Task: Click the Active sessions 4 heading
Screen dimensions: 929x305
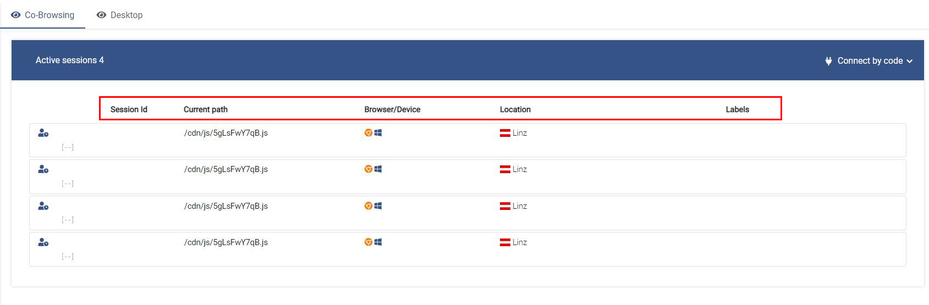Action: pyautogui.click(x=70, y=60)
